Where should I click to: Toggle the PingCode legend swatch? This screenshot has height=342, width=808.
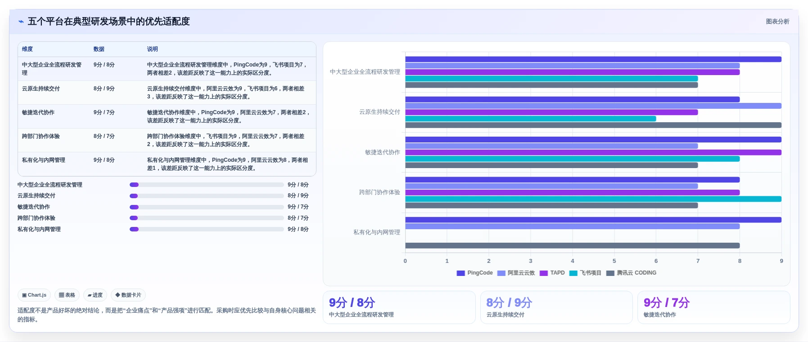(460, 273)
